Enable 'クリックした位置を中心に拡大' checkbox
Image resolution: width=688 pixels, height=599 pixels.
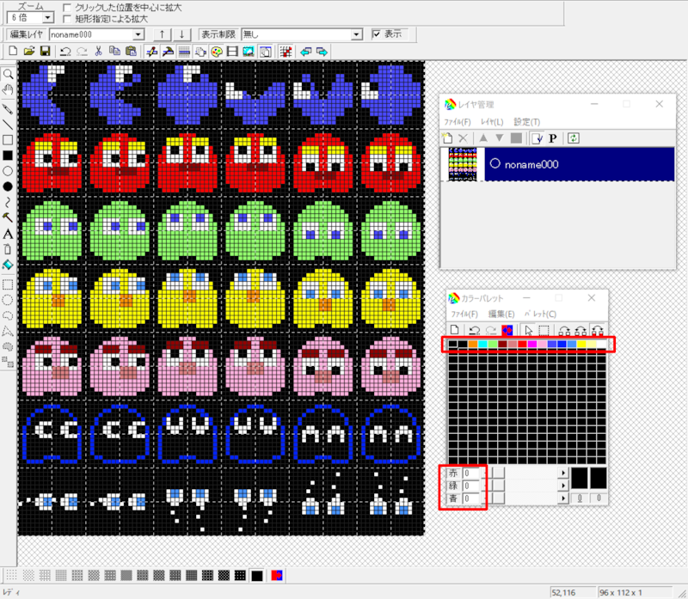(67, 8)
